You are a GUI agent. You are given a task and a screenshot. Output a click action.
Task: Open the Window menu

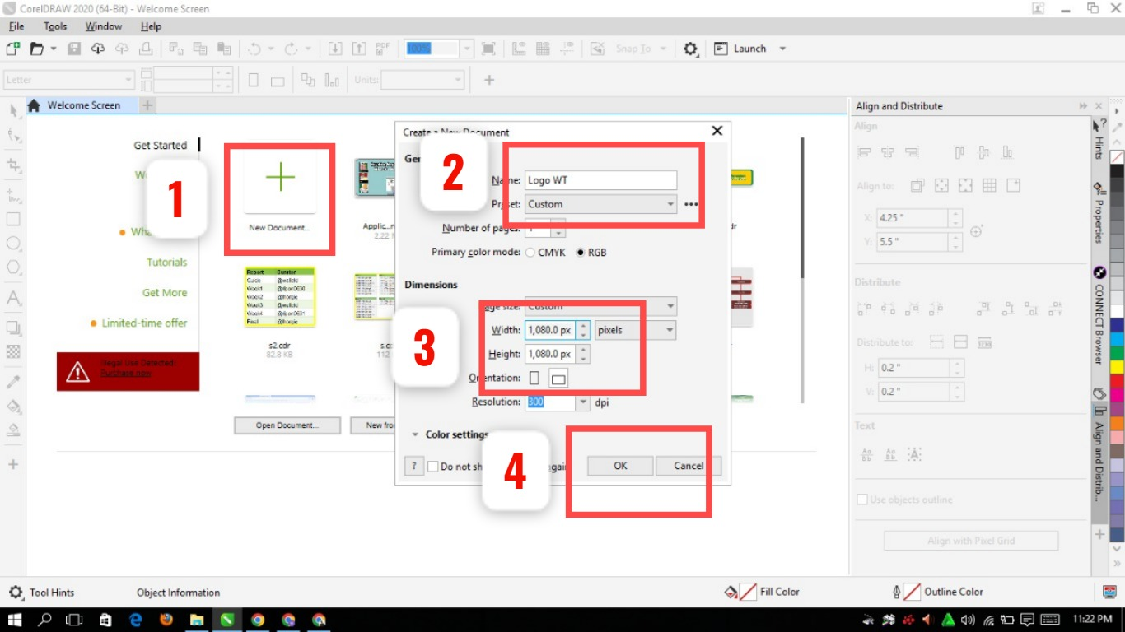click(x=104, y=26)
